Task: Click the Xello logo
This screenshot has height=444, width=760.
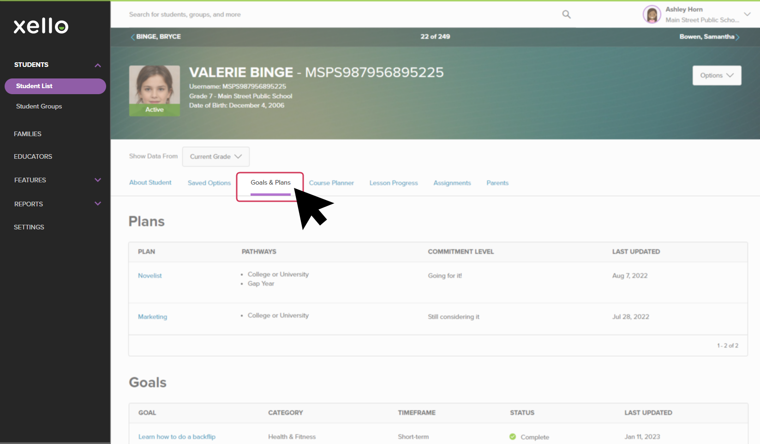Action: [41, 26]
